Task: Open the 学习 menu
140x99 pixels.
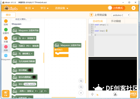Action: click(44, 8)
